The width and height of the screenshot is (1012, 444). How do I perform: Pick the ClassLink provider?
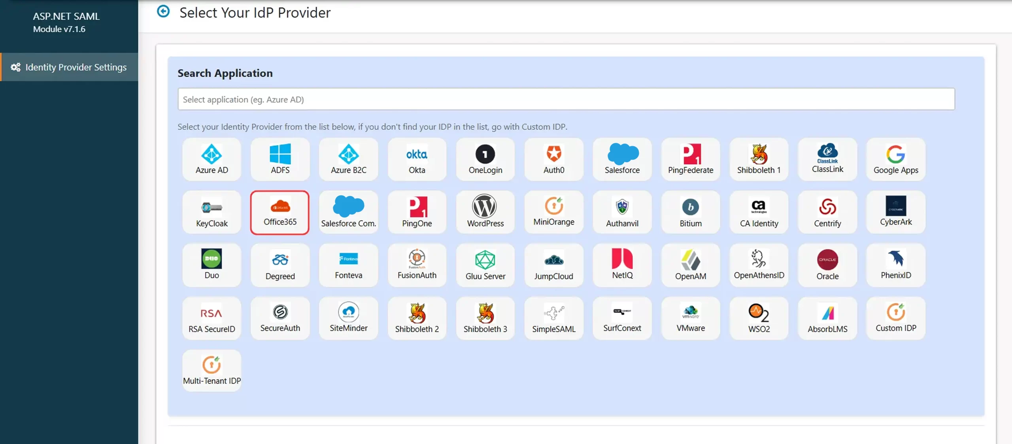pyautogui.click(x=827, y=159)
